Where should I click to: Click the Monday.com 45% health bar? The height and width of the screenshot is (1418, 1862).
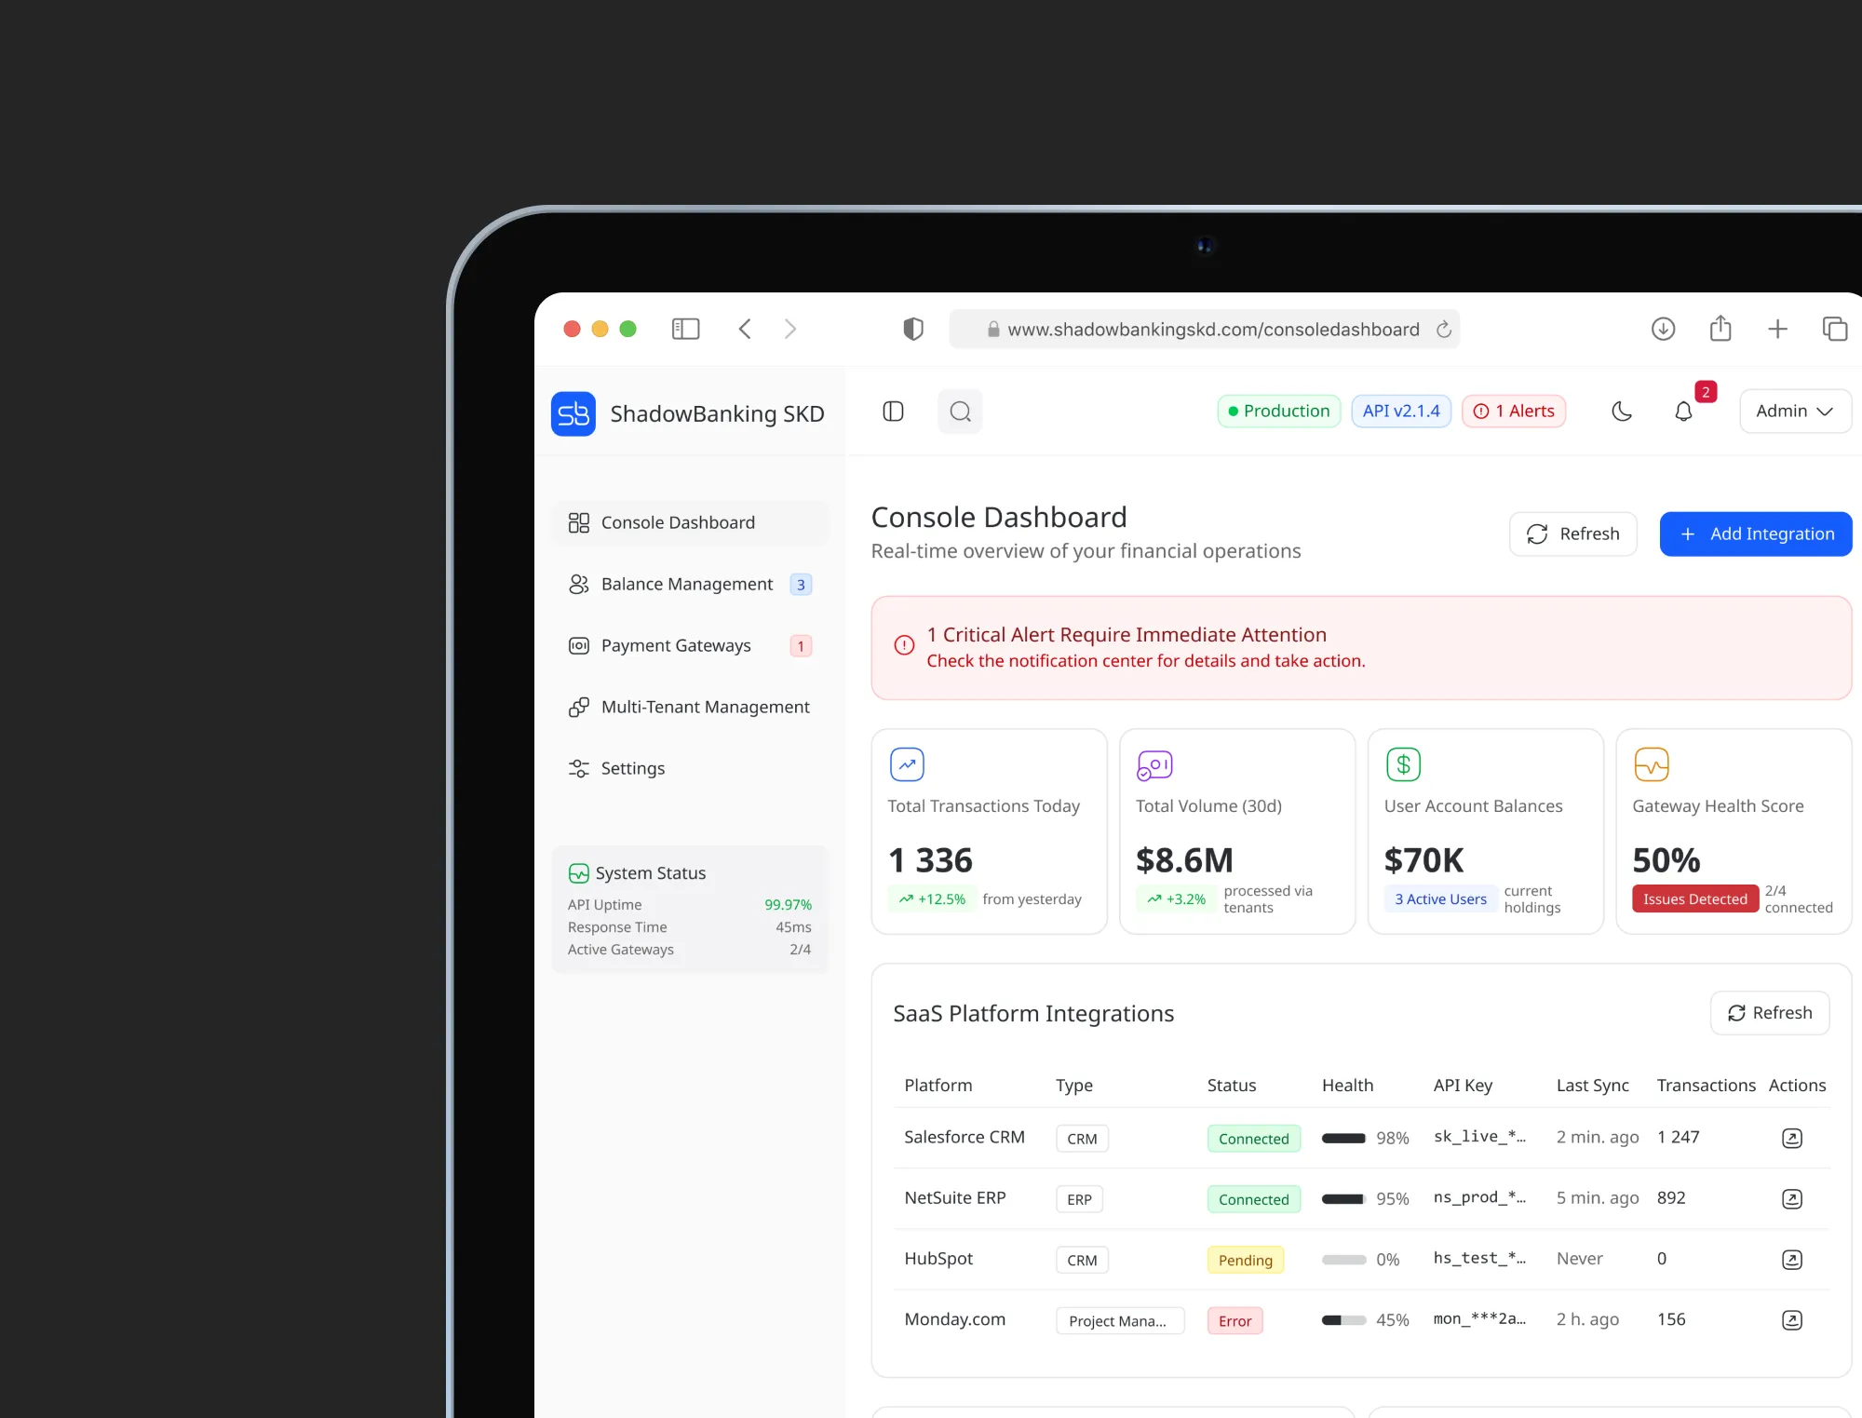coord(1343,1319)
